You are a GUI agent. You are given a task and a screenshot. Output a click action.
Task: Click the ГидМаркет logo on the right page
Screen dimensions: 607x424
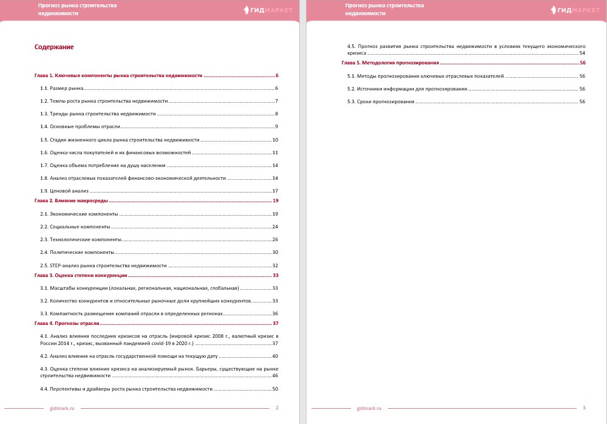coord(574,10)
